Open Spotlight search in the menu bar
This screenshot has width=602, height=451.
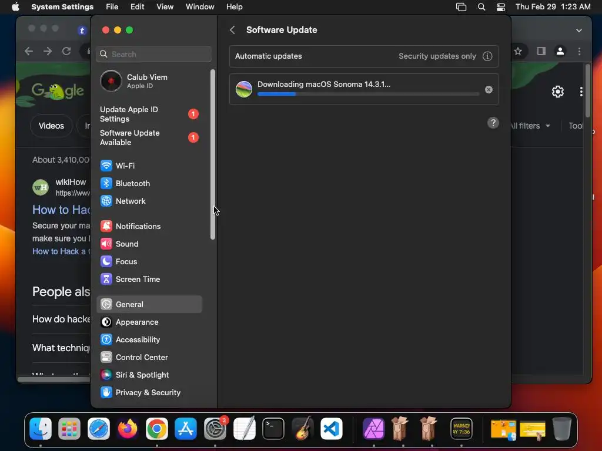pos(481,7)
